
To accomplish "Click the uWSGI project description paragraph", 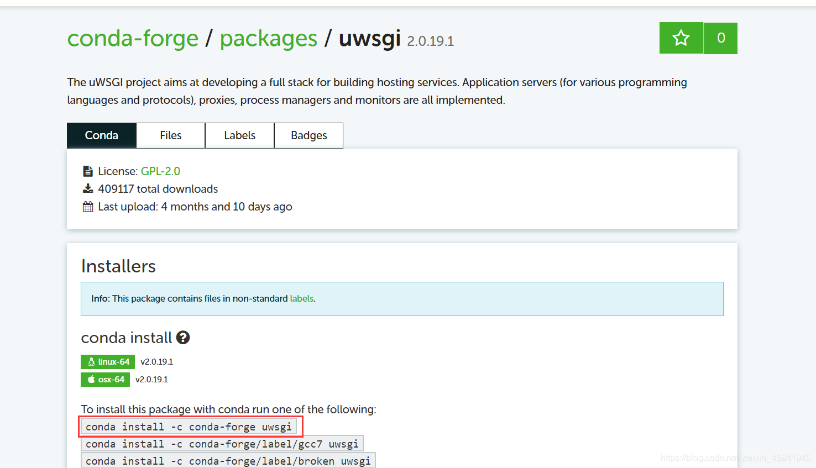I will tap(377, 91).
